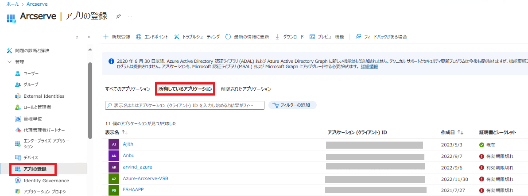The width and height of the screenshot is (528, 196).
Task: Click 有効期限切れ status for Anbu
Action: [x=497, y=156]
